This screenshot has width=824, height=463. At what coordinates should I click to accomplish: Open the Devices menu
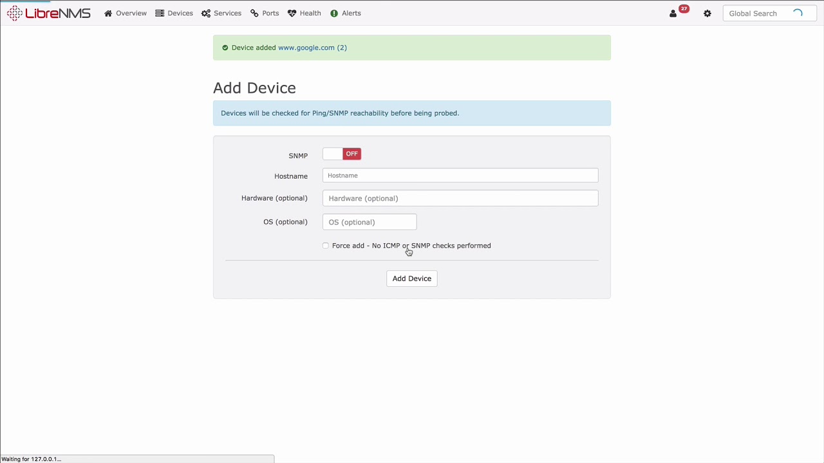pos(174,13)
